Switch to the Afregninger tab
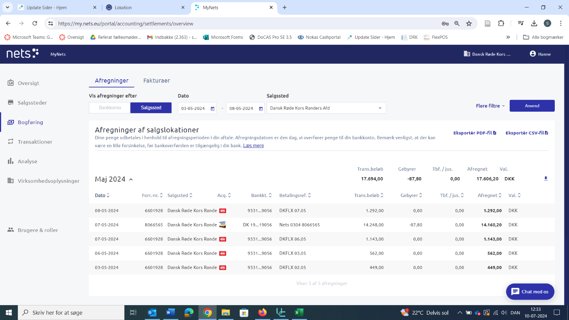 [112, 81]
